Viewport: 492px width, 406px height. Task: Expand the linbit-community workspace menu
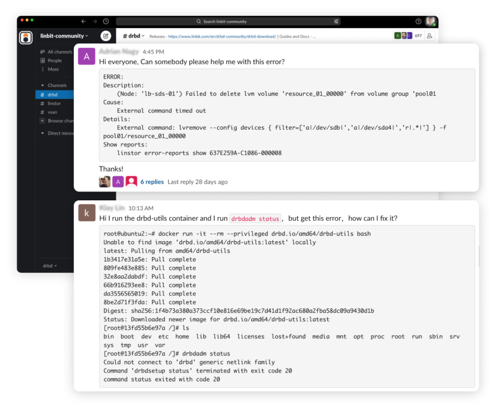pyautogui.click(x=64, y=36)
